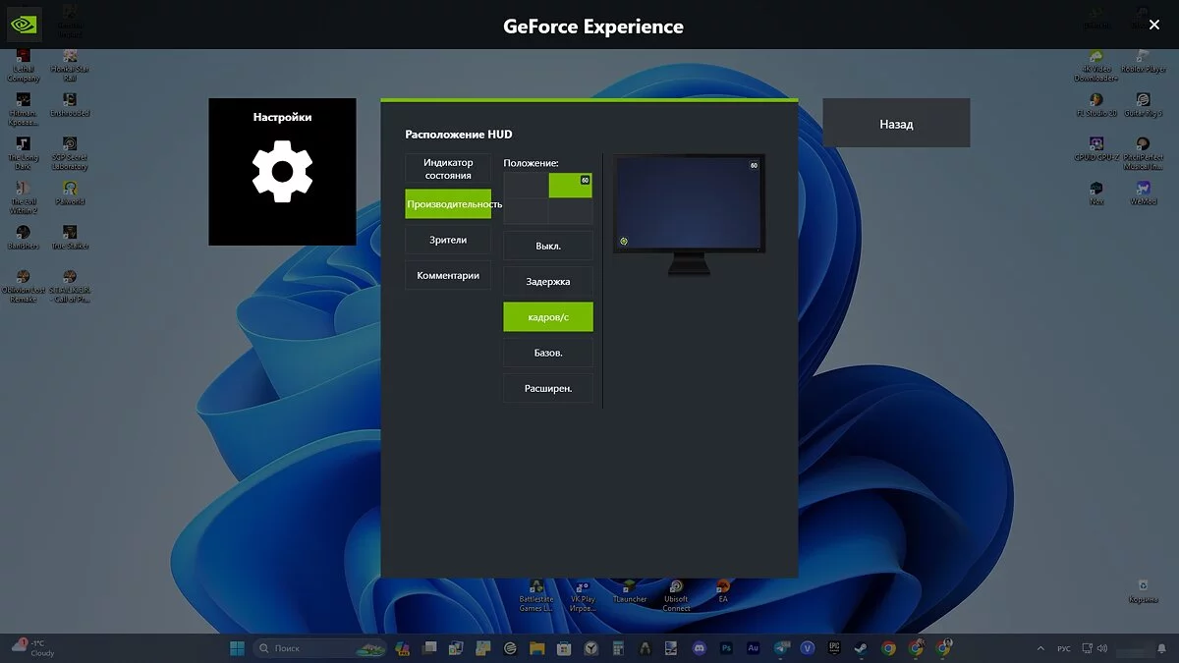Open Steam from the taskbar

coord(860,648)
